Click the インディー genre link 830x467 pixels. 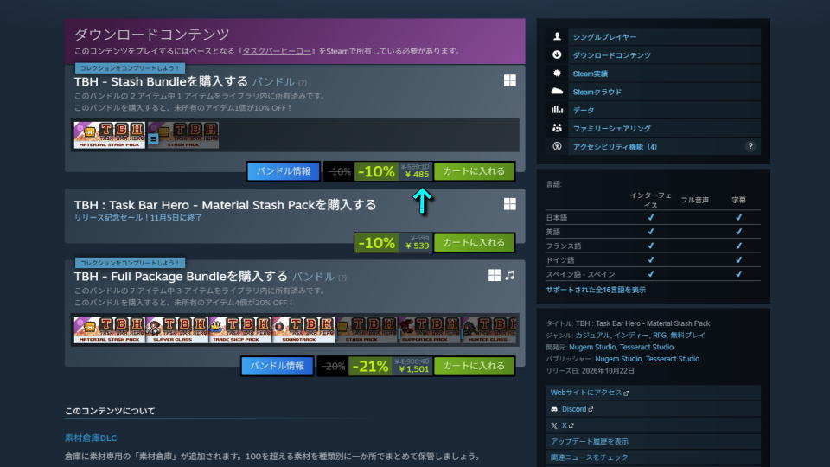(631, 336)
